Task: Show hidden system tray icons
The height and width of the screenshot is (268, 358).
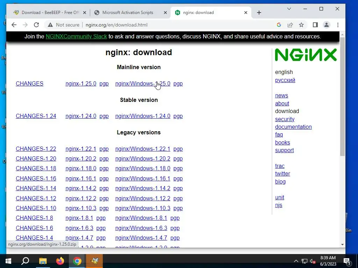Action: (x=296, y=261)
